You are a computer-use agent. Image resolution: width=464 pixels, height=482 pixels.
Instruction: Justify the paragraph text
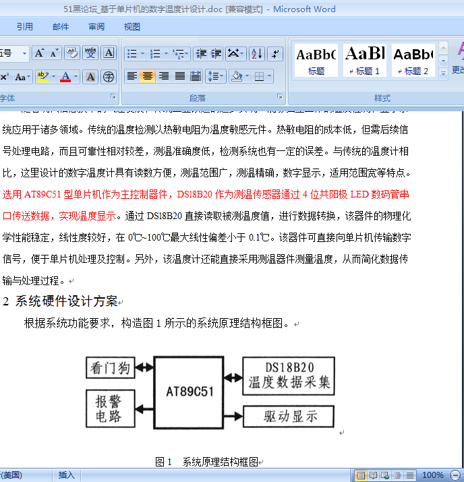pos(180,76)
